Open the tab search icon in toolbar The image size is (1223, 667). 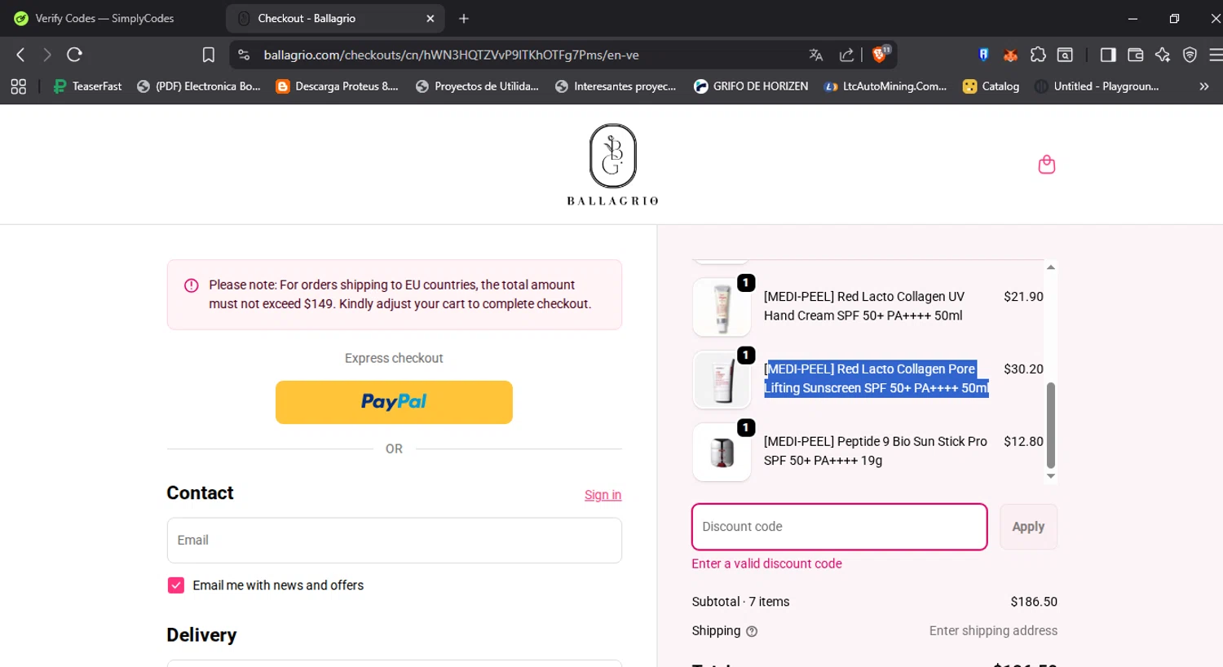click(1065, 55)
